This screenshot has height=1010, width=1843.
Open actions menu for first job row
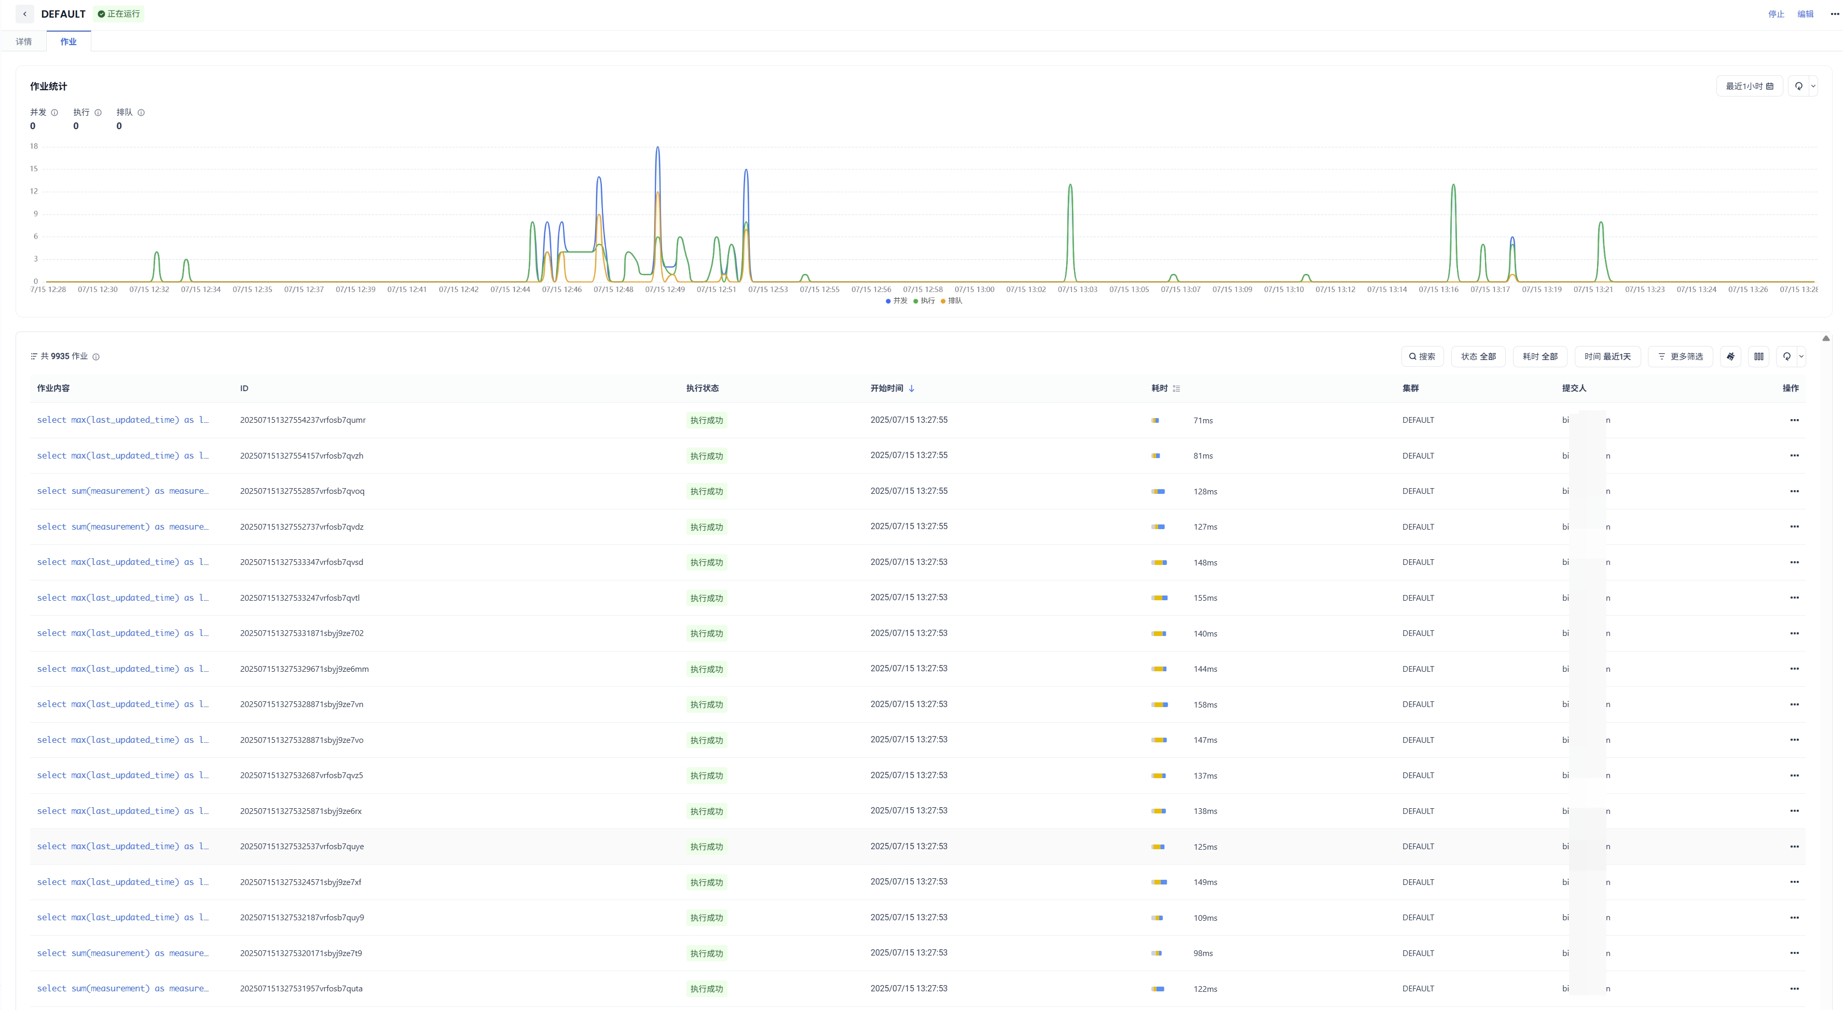point(1794,420)
